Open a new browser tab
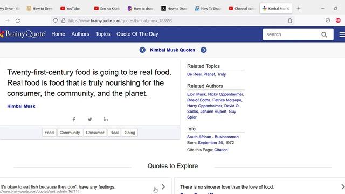This screenshot has width=345, height=194. pyautogui.click(x=299, y=9)
